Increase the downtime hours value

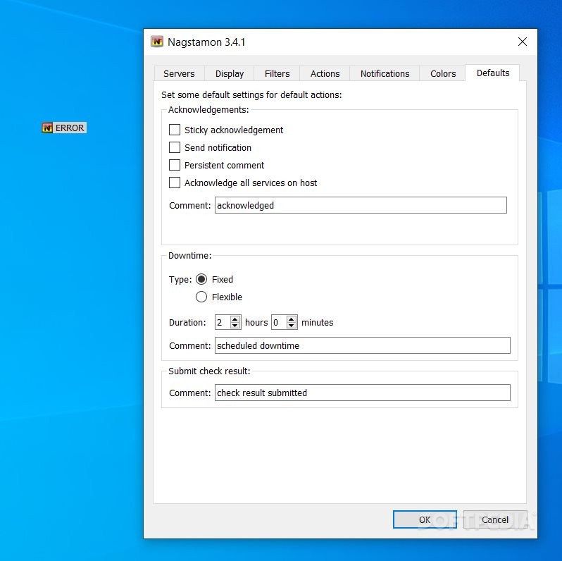point(235,319)
